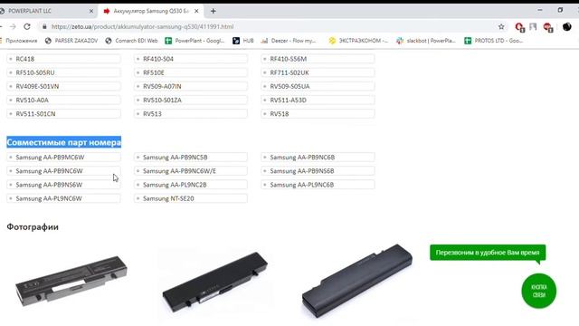Select model RV509-S05UA
579x326 pixels.
318,86
